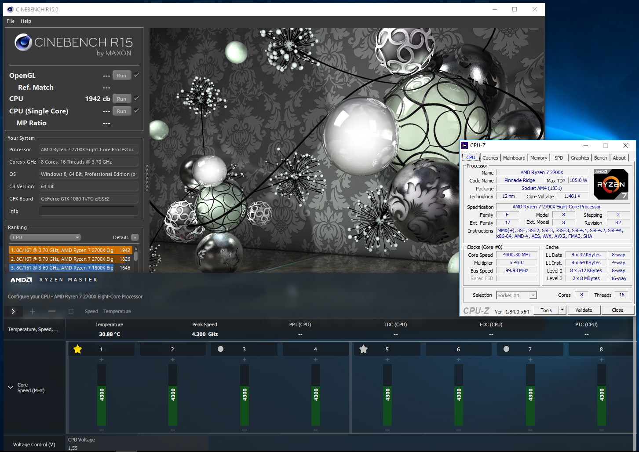Image resolution: width=639 pixels, height=452 pixels.
Task: Increase core 6 speed with plus
Action: 459,360
